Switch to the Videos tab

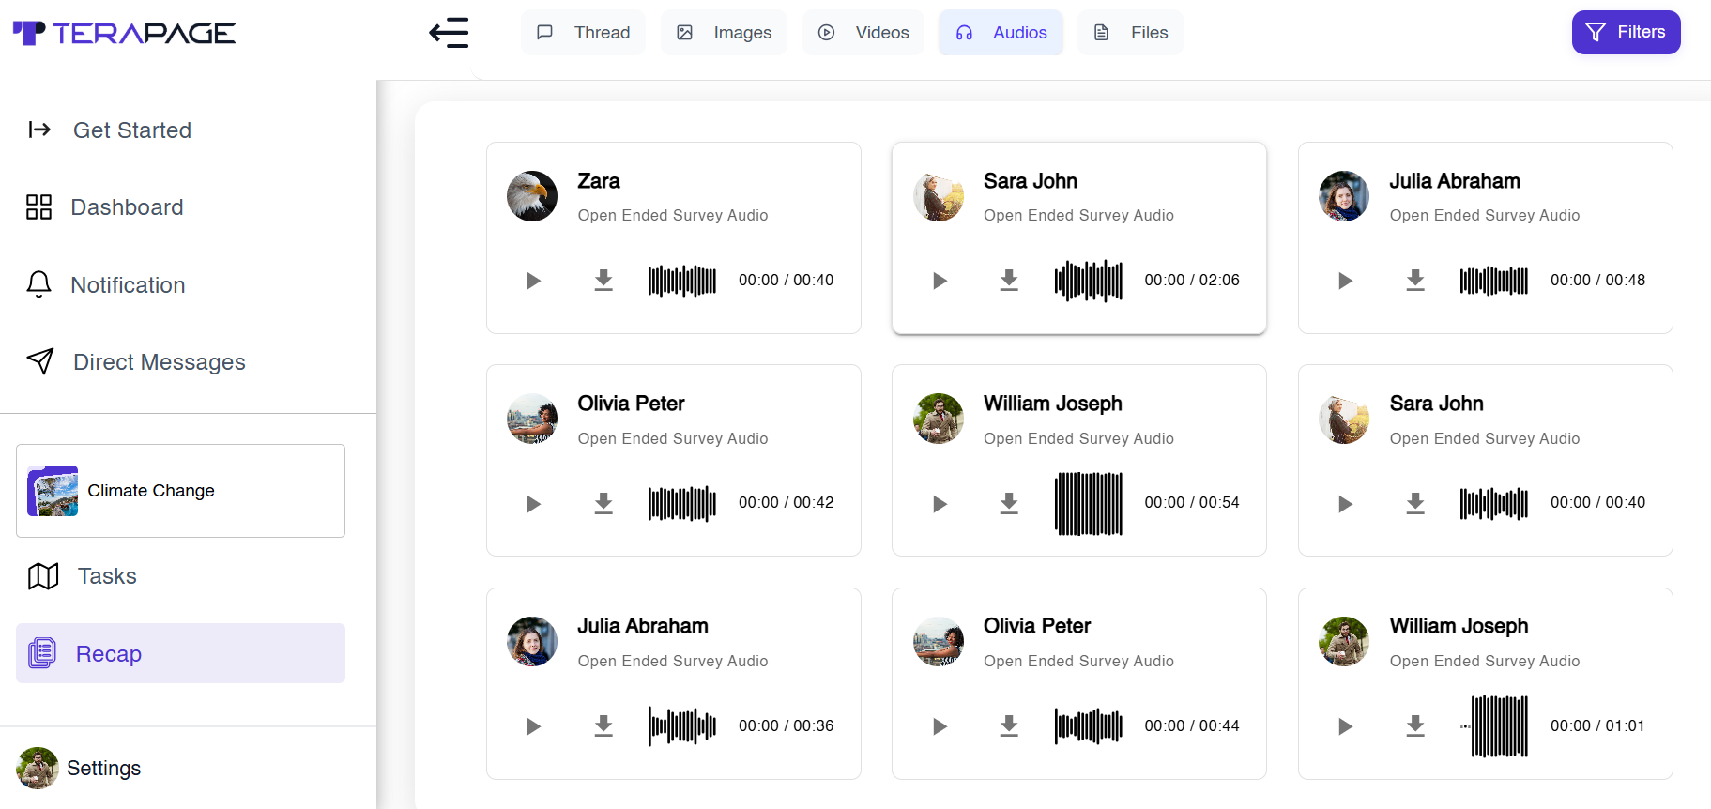click(x=863, y=33)
